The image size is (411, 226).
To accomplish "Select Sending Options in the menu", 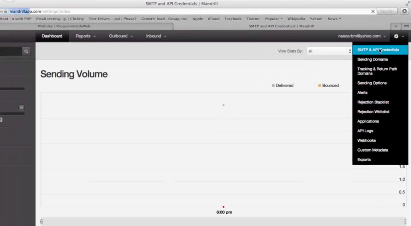I will click(x=372, y=83).
